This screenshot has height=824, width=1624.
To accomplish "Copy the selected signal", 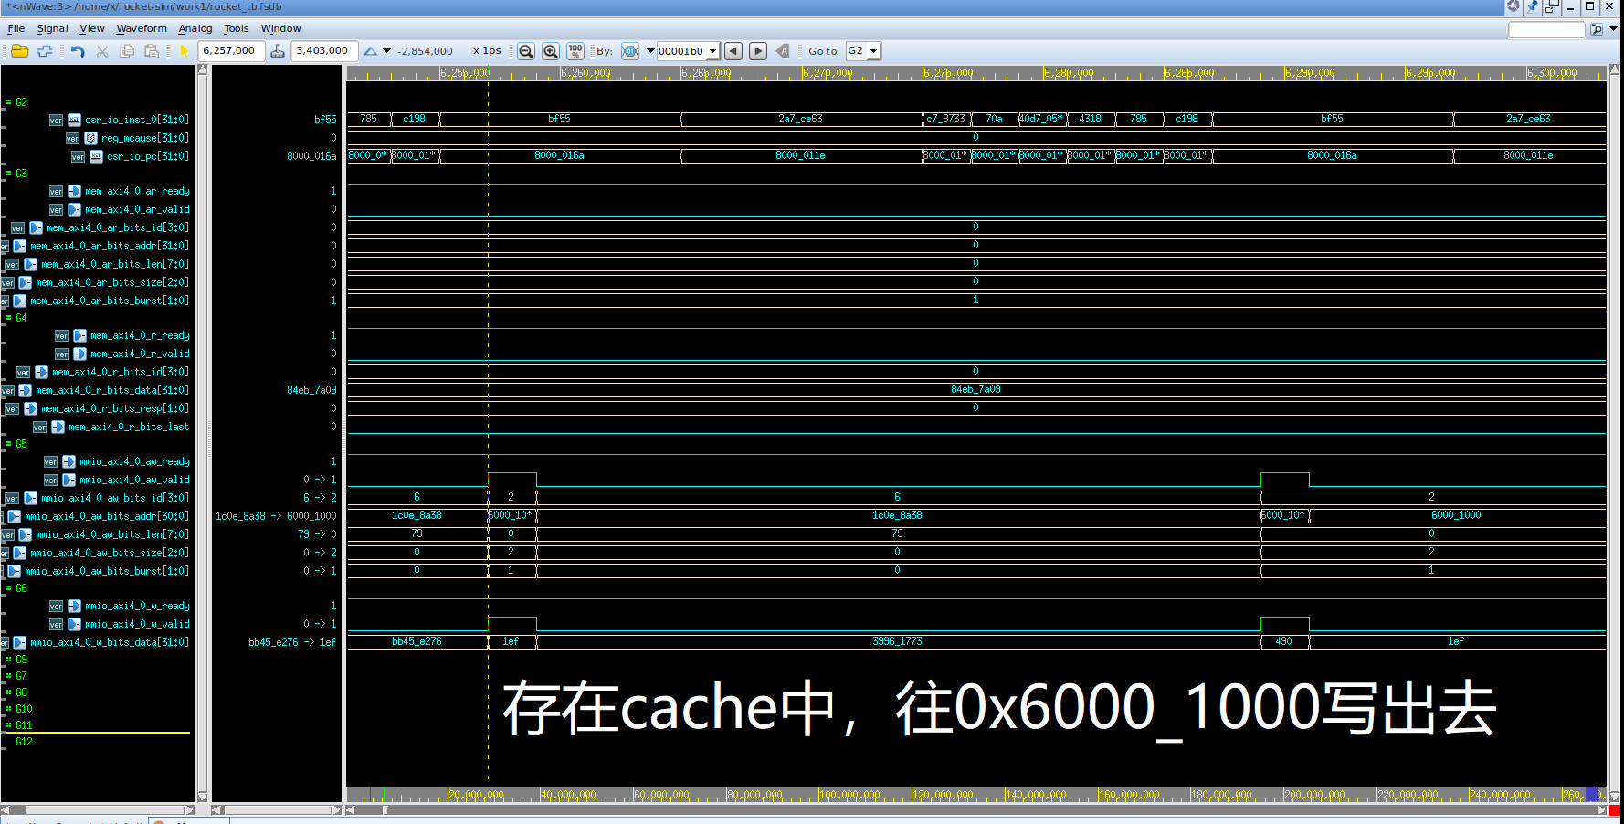I will pyautogui.click(x=127, y=50).
